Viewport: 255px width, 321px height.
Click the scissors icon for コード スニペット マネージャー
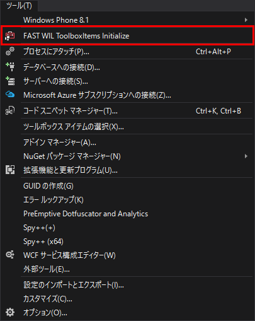(x=10, y=110)
